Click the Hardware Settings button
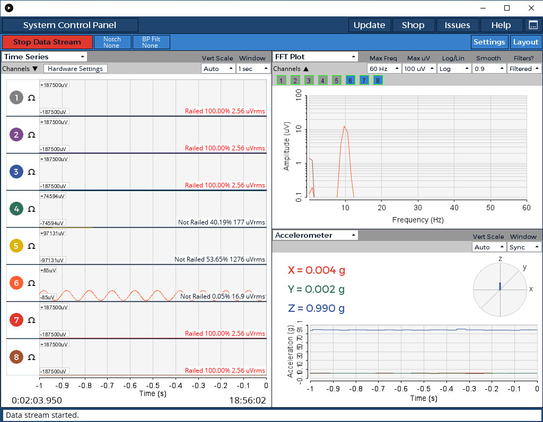Screen dimensions: 543x422 (75, 68)
